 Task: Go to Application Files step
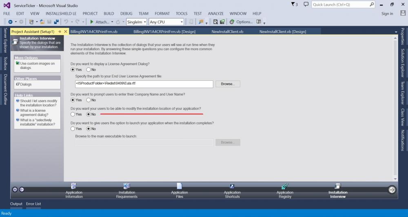[179, 191]
